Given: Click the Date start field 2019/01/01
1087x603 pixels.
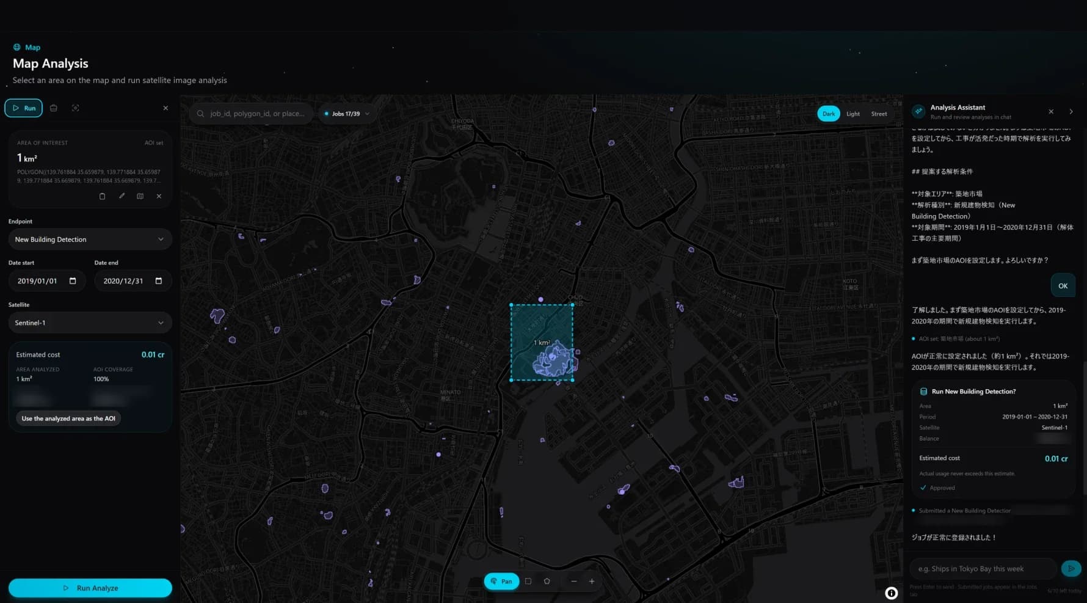Looking at the screenshot, I should pos(47,281).
